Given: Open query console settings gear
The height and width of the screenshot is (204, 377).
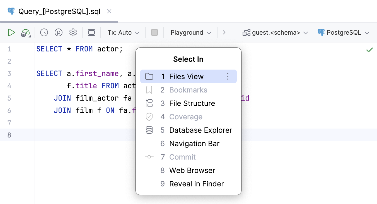Looking at the screenshot, I should point(73,32).
